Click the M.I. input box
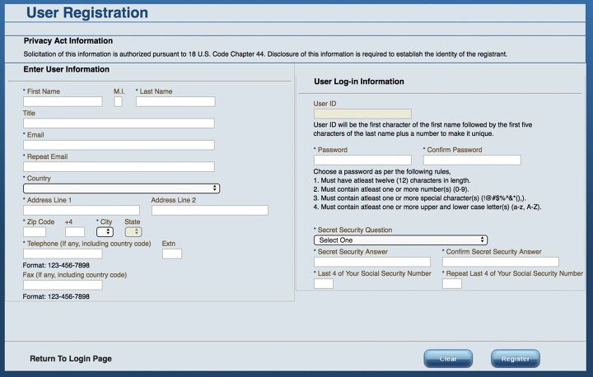The width and height of the screenshot is (593, 377). tap(118, 101)
